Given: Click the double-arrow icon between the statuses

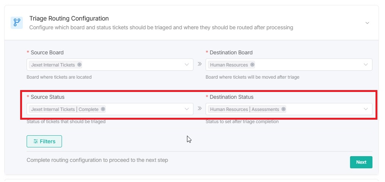Looking at the screenshot, I should tap(200, 109).
